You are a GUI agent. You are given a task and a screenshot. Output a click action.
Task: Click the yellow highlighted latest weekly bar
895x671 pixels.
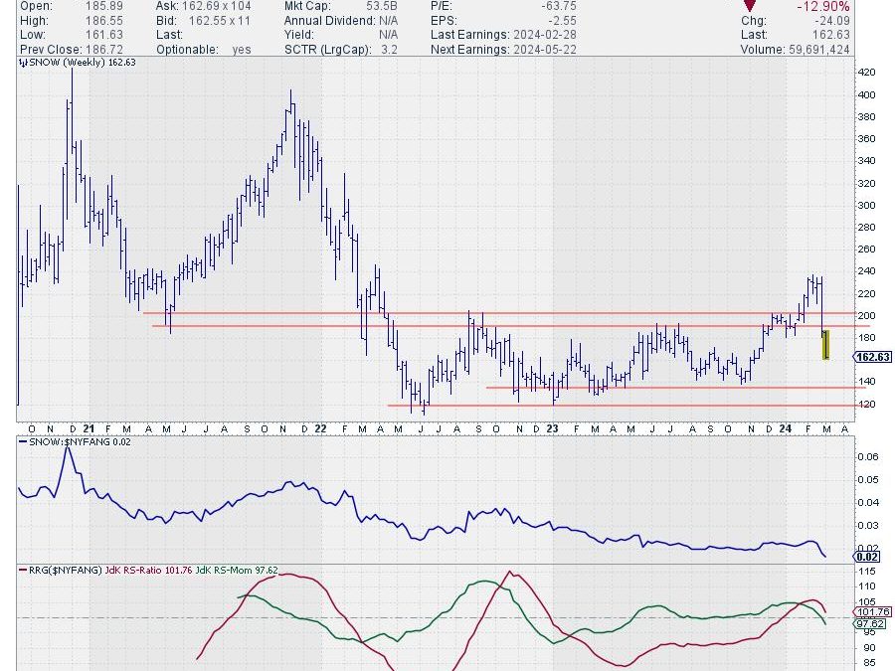[825, 345]
